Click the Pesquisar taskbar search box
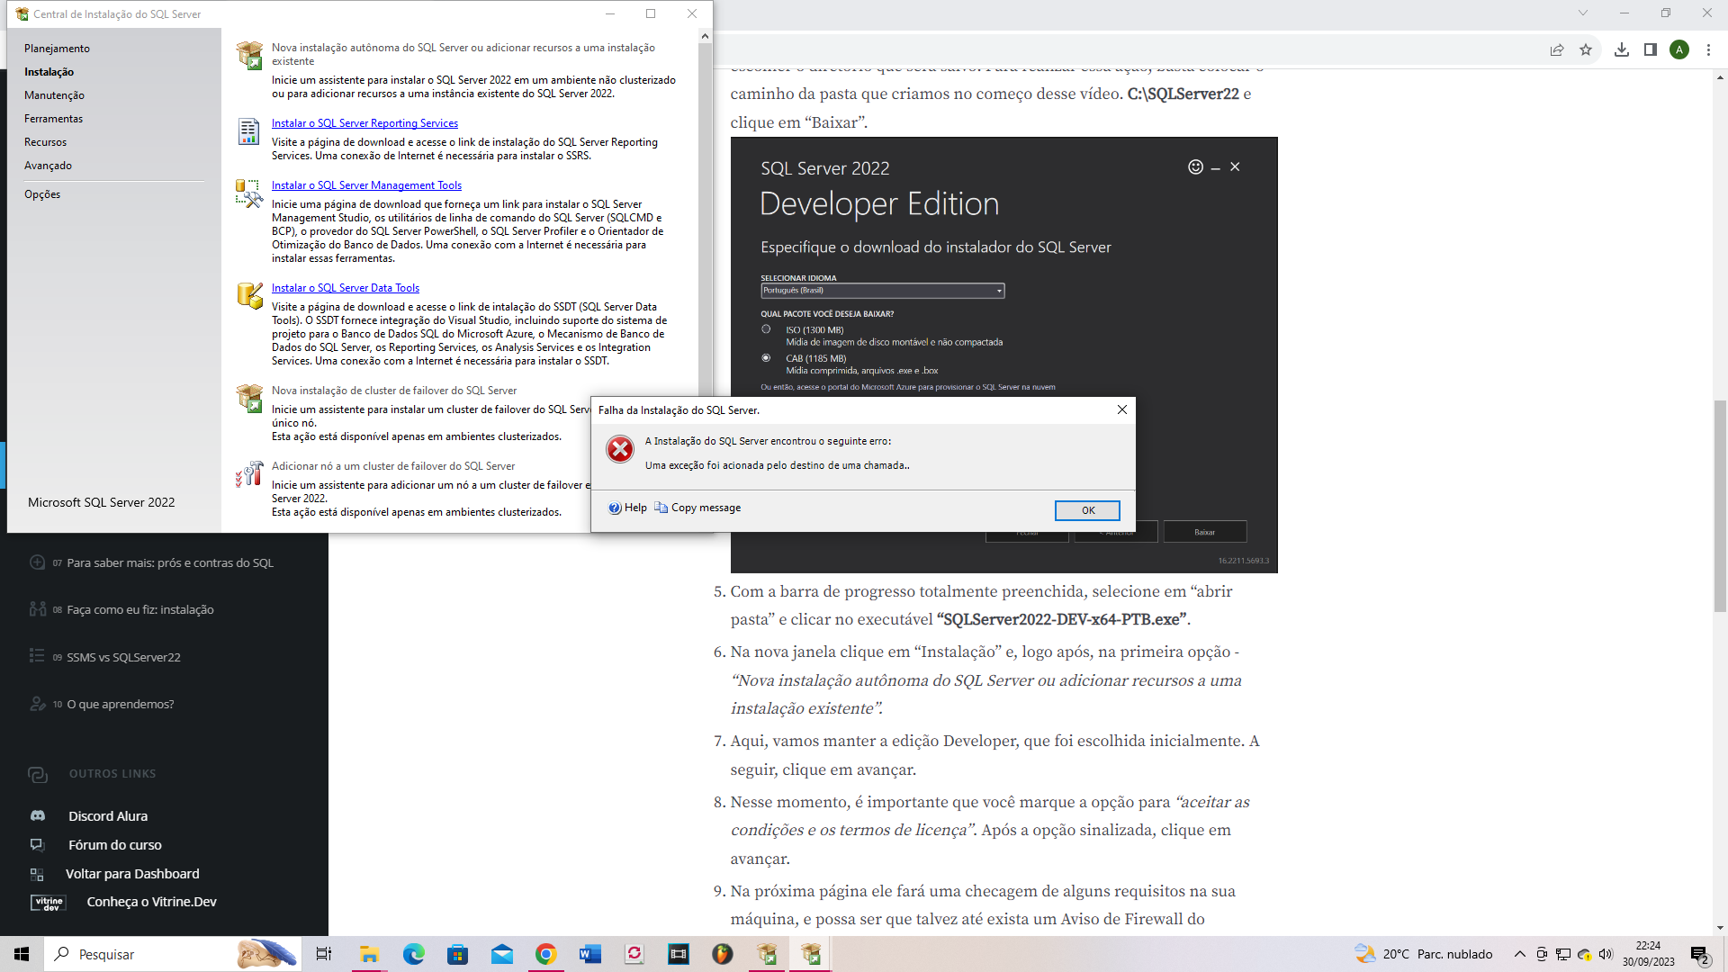 click(171, 954)
